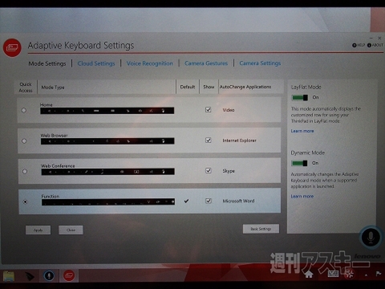Click the Home mode key strip preview

point(107,111)
